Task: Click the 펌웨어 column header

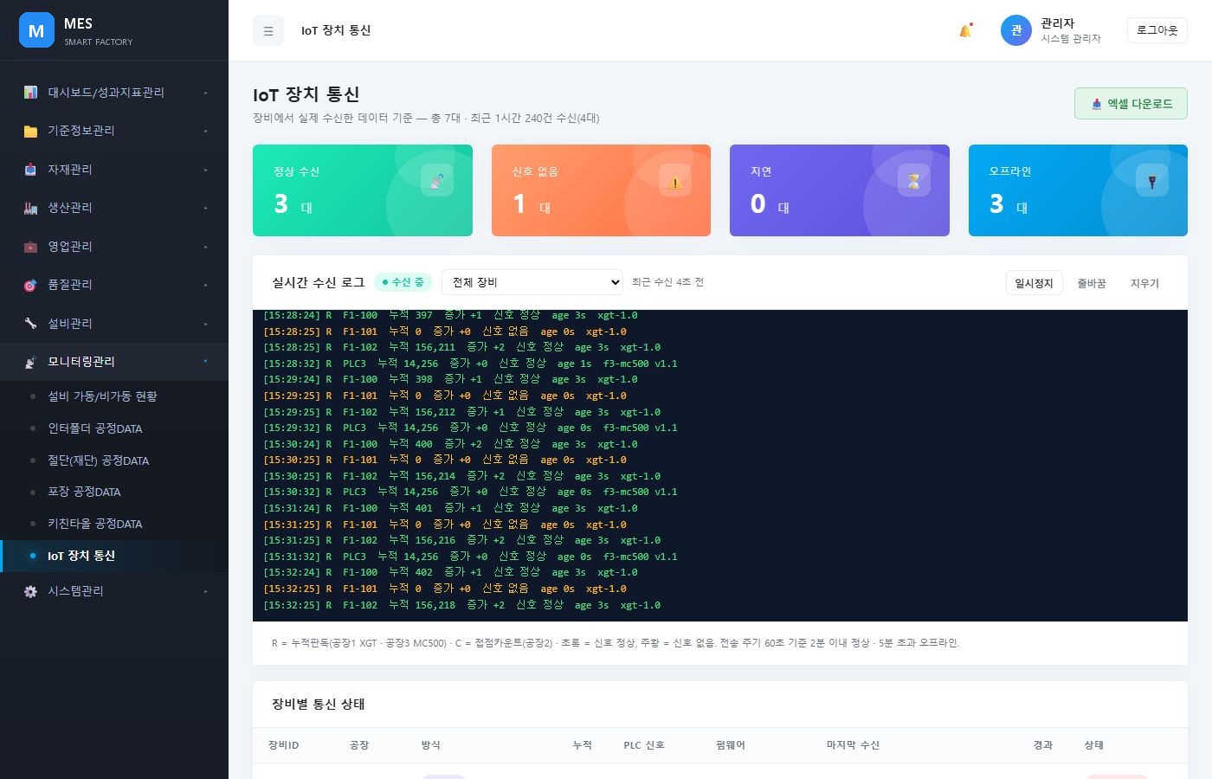Action: point(731,745)
